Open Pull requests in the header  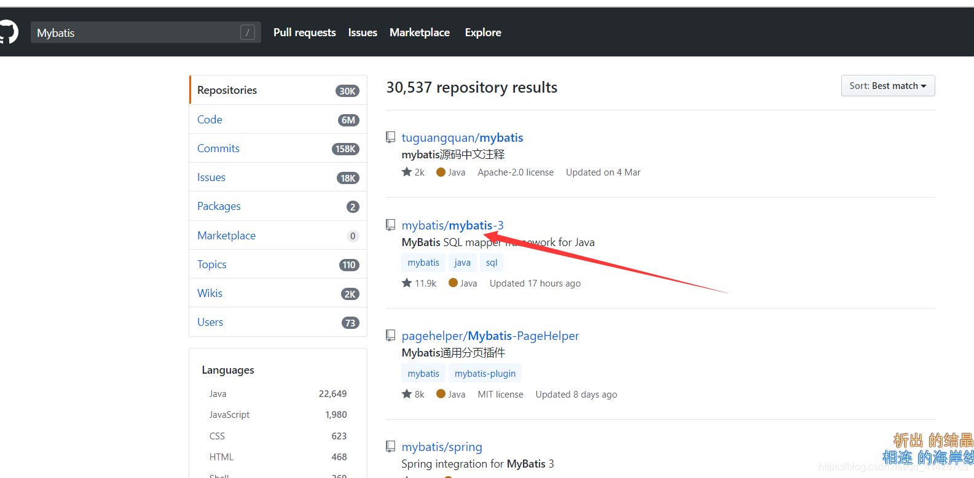305,33
